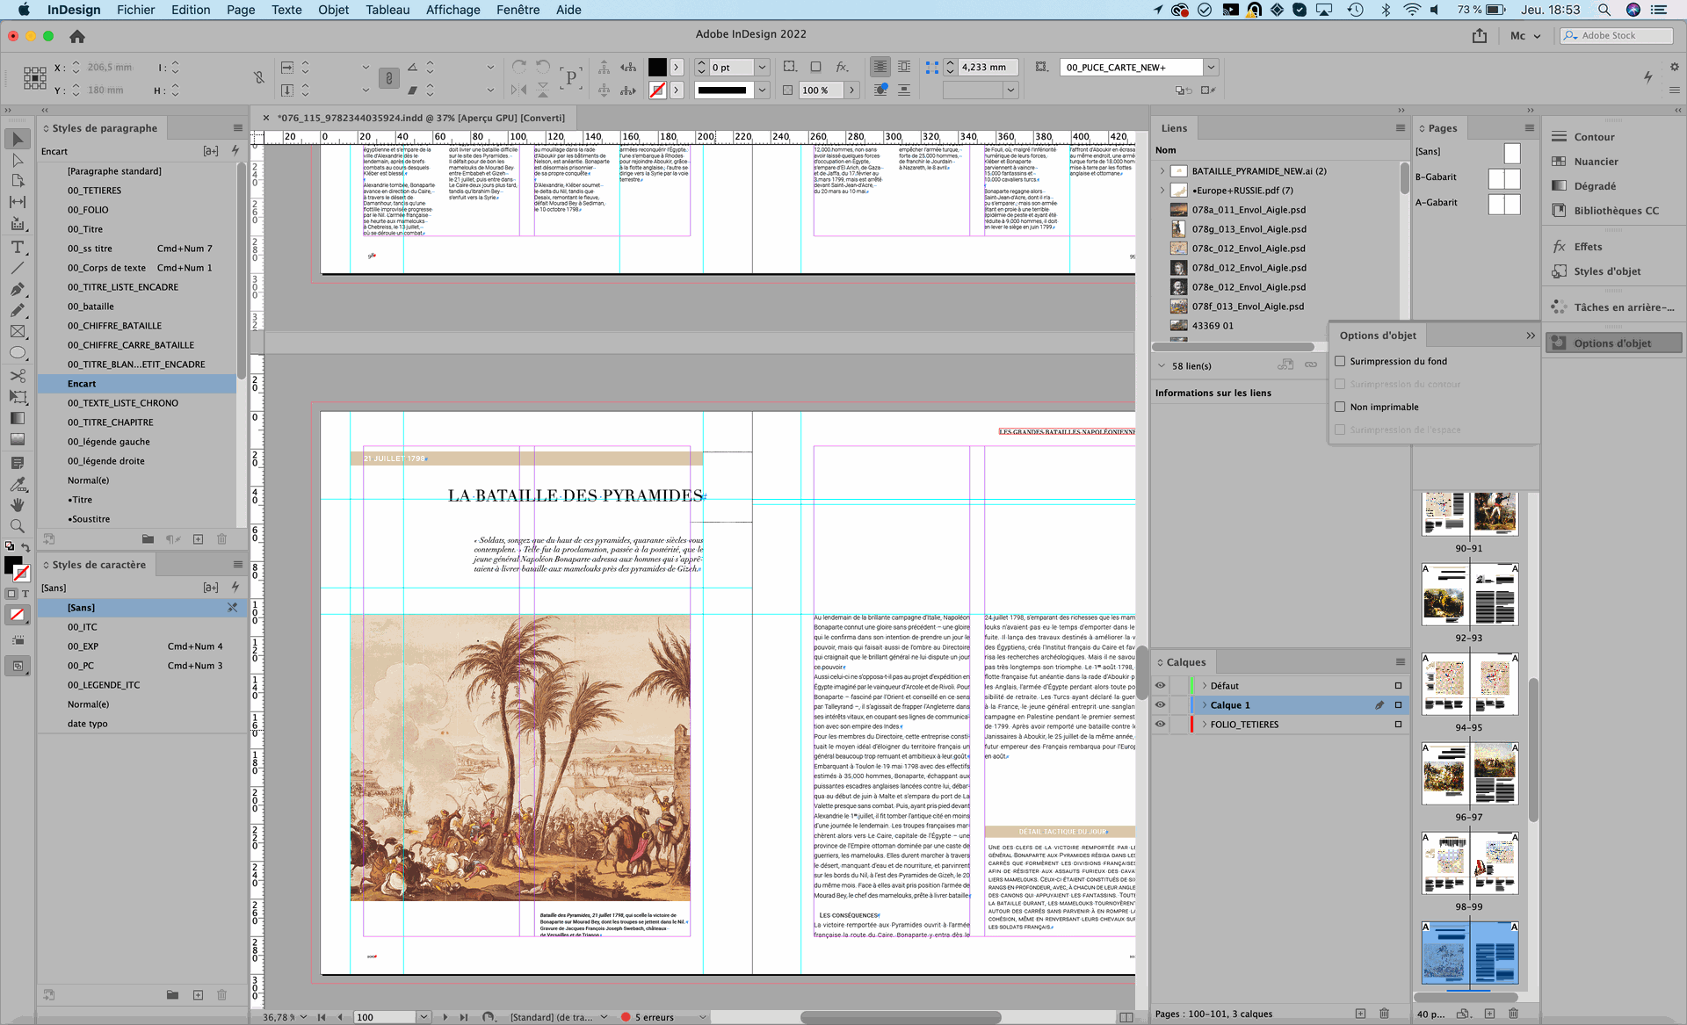Expand Europe+RUSSIE.pdf link group
This screenshot has width=1687, height=1025.
click(x=1162, y=191)
